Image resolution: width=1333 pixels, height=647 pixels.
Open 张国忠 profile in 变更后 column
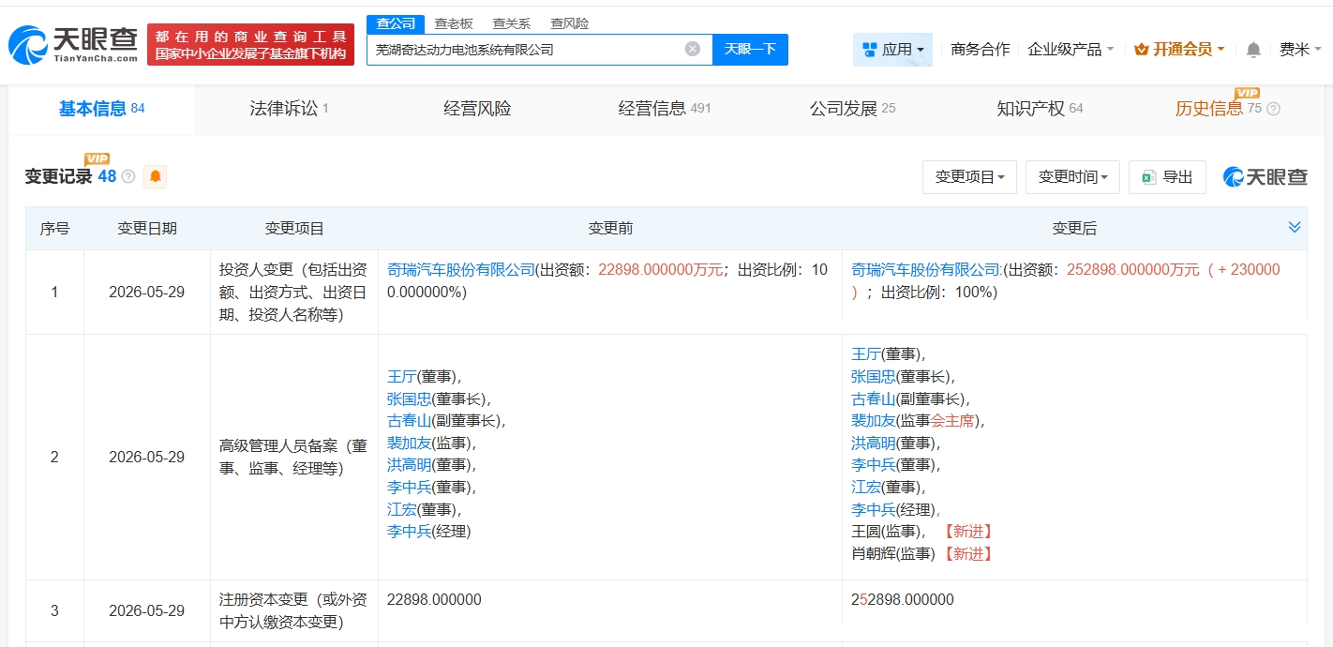point(873,376)
